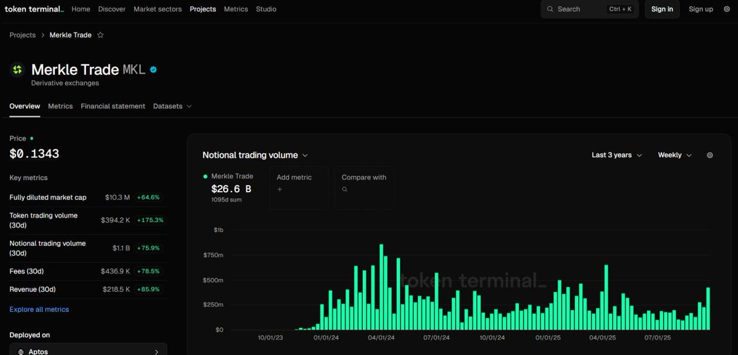Toggle the Merkle Trade green legend dot

coord(205,176)
